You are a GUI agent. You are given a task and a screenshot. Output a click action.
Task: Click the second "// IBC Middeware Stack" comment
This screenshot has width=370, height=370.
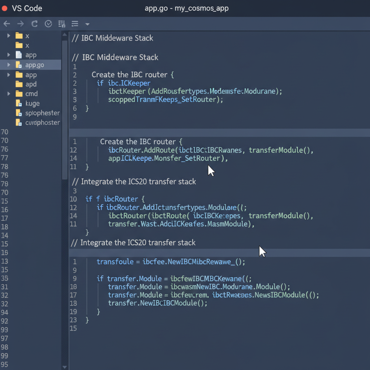pyautogui.click(x=115, y=57)
